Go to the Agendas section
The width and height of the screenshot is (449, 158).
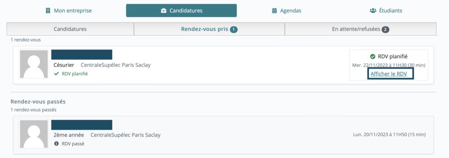286,11
